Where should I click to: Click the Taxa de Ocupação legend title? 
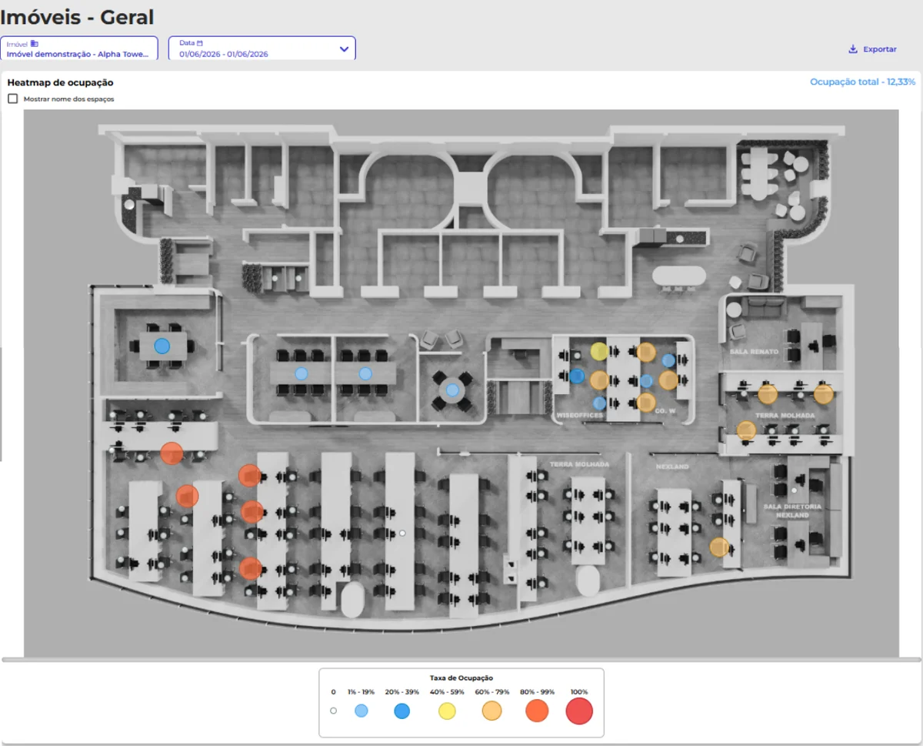[461, 678]
